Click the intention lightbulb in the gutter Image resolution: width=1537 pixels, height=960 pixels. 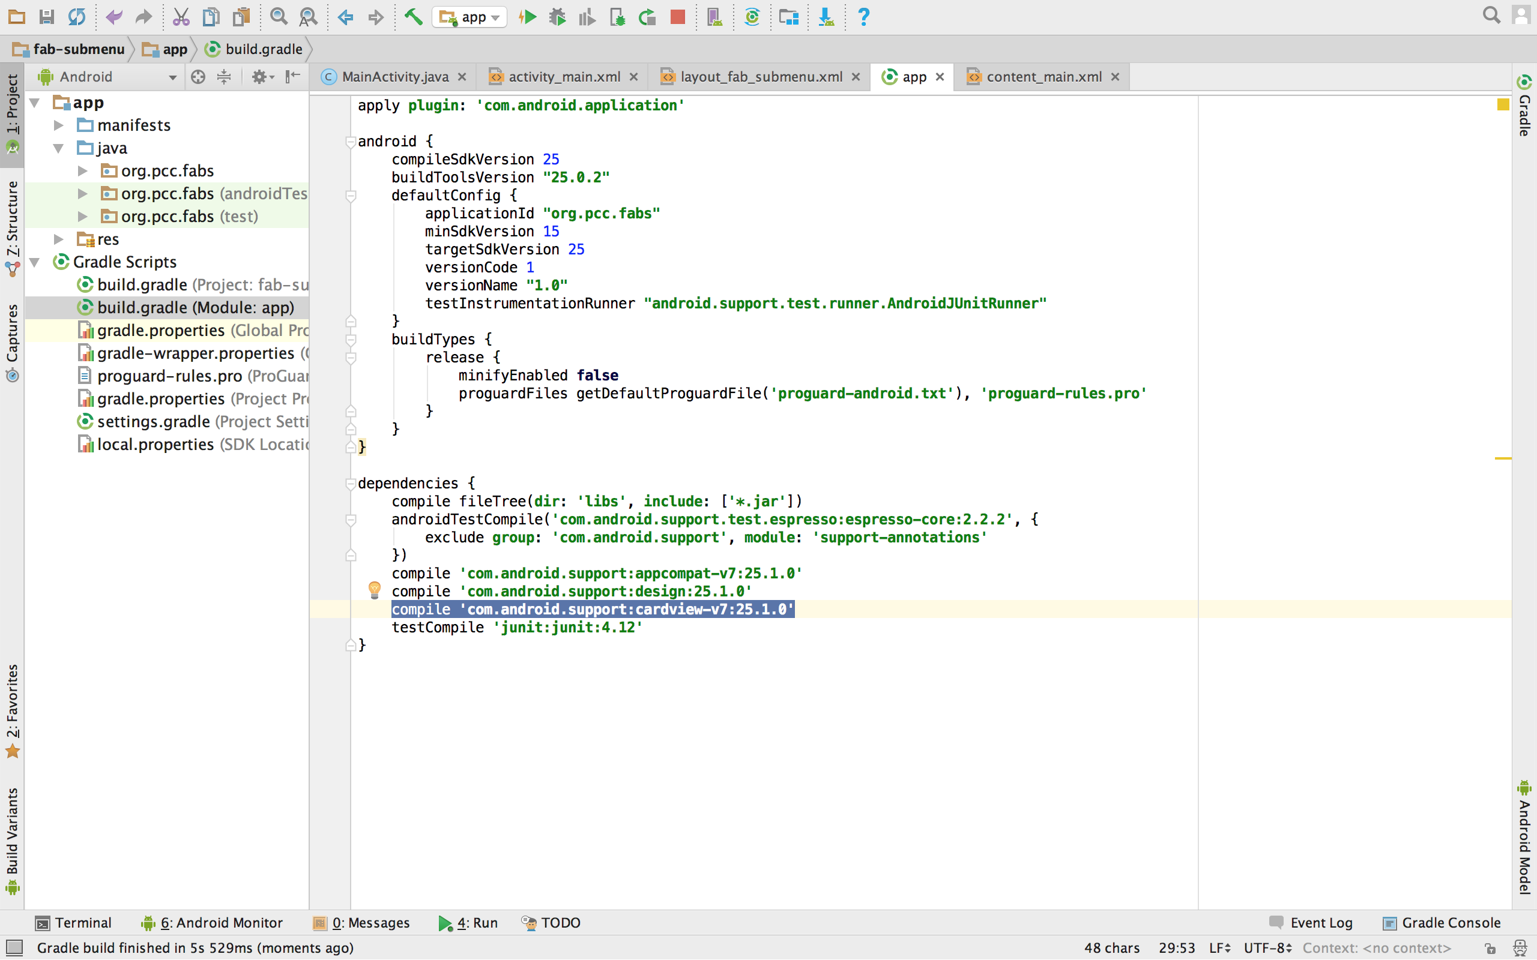point(374,590)
